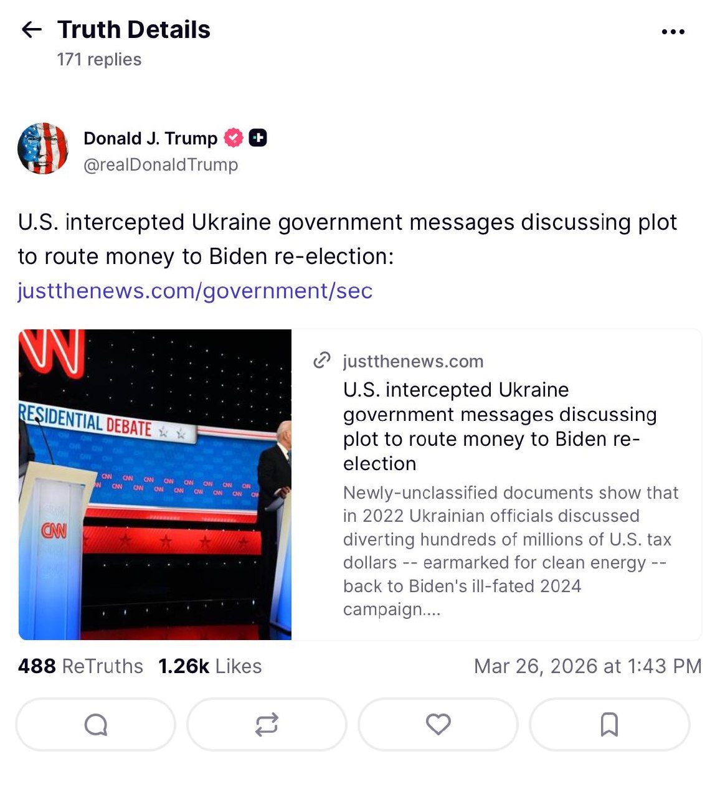
Task: Click the reply speech bubble icon
Action: (x=96, y=725)
